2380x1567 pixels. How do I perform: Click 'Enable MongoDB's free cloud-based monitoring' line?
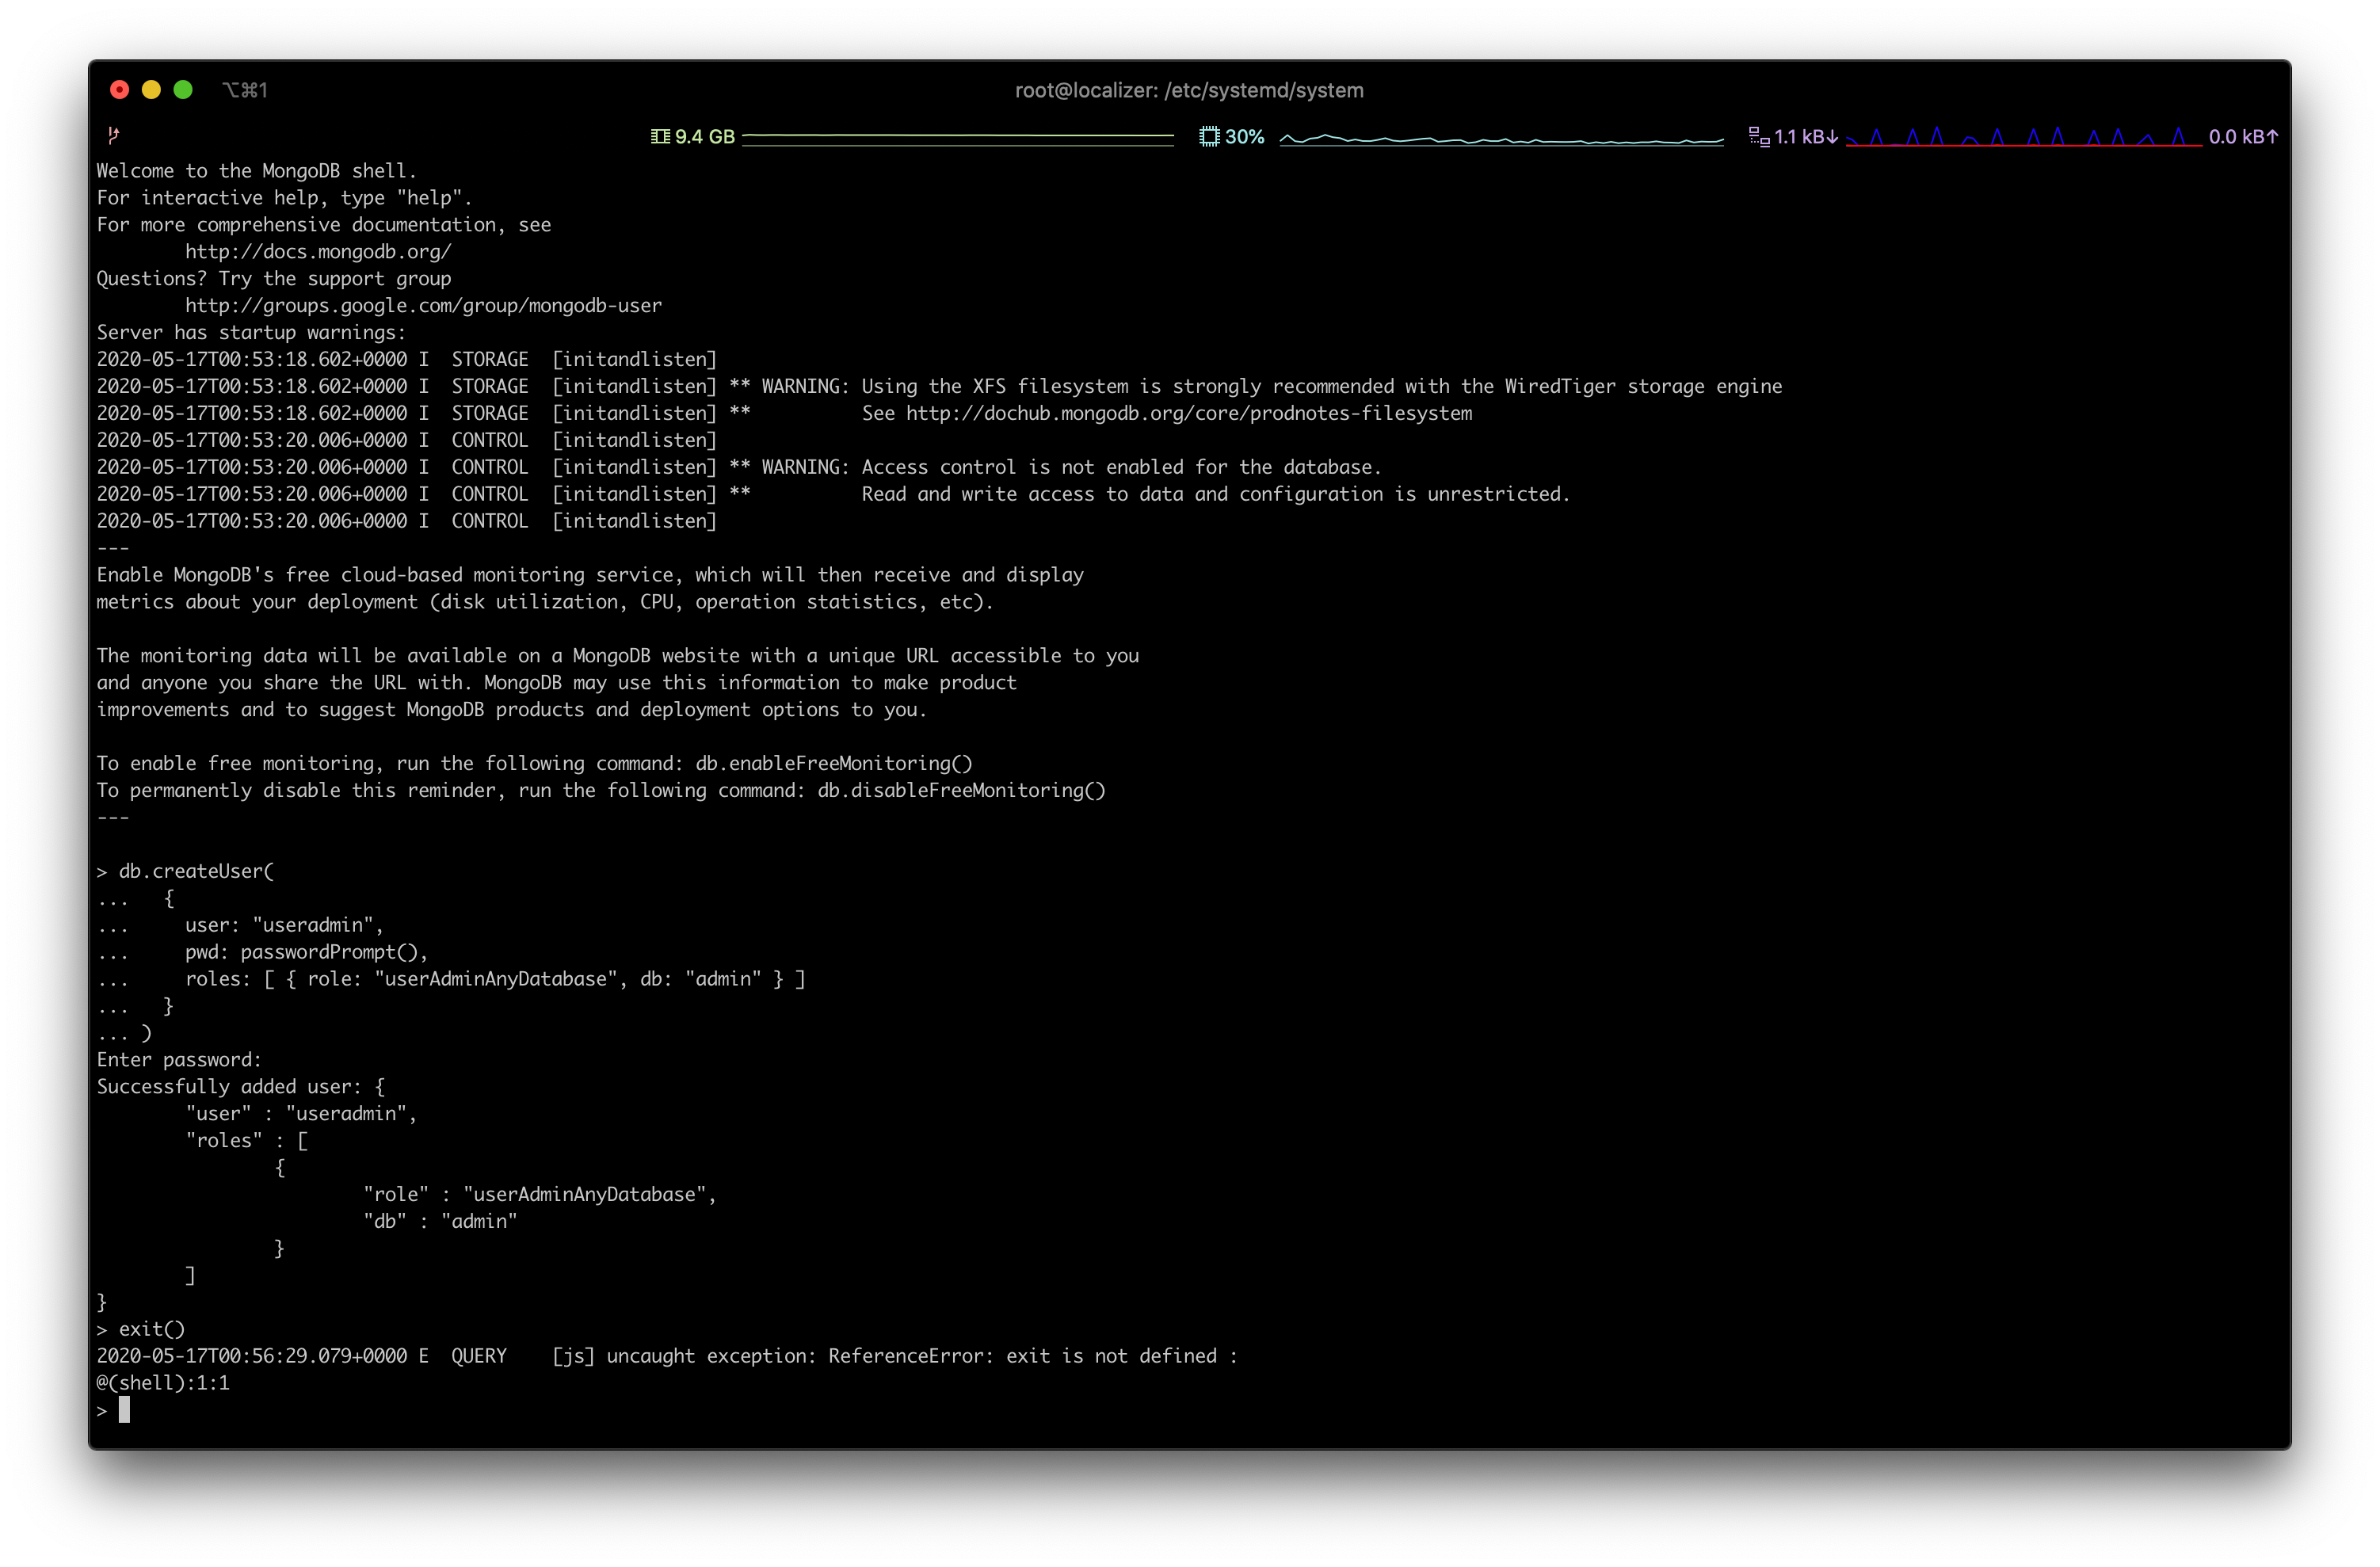tap(590, 575)
